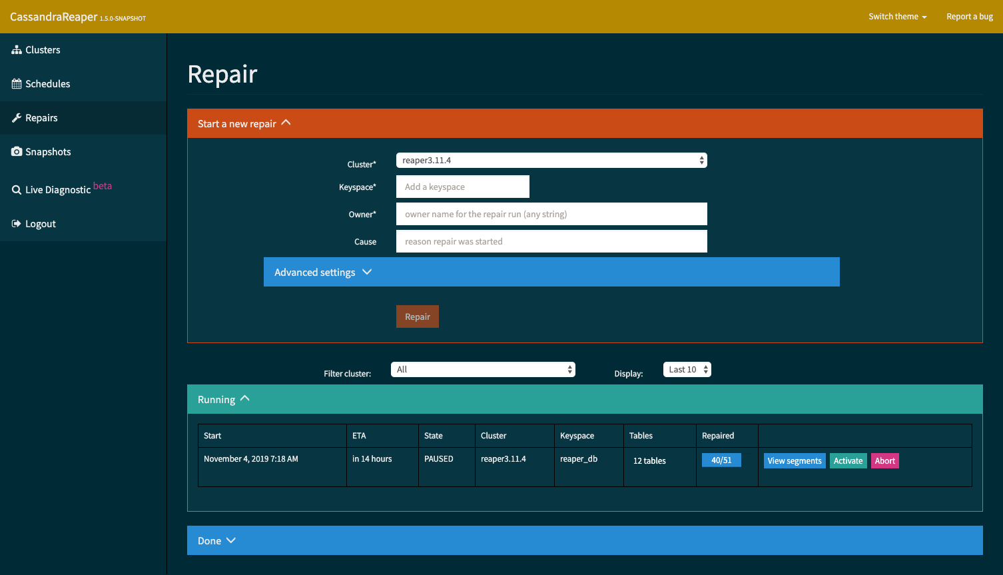This screenshot has width=1003, height=575.
Task: Click the Owner name input field
Action: click(551, 214)
